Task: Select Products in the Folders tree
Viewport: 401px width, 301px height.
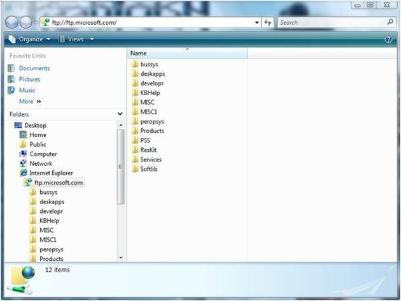Action: [x=52, y=259]
